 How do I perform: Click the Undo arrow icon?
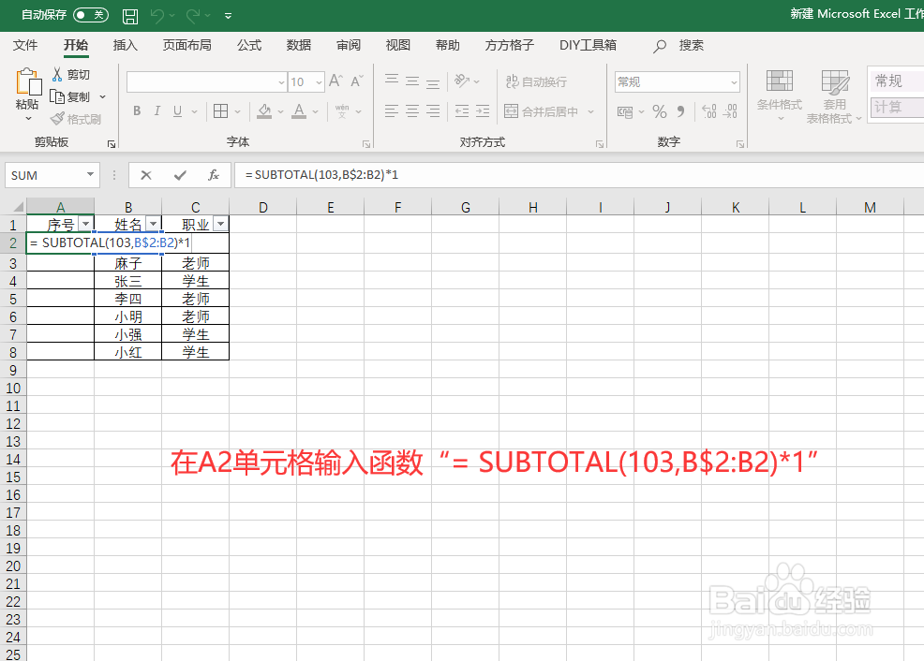(x=156, y=16)
